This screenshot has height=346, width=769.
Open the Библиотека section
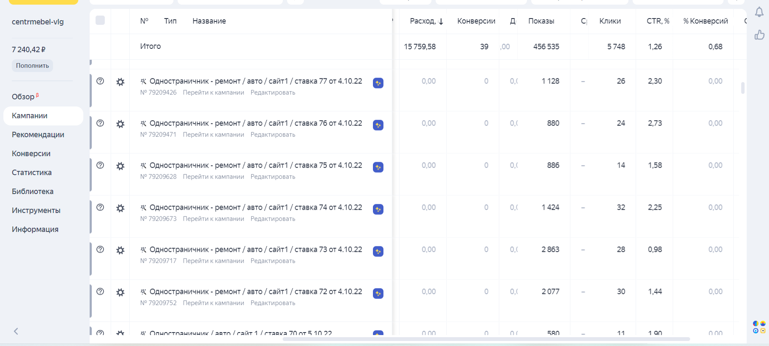[32, 192]
